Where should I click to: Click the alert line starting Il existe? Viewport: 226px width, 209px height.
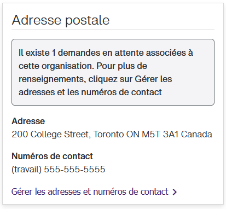point(106,53)
